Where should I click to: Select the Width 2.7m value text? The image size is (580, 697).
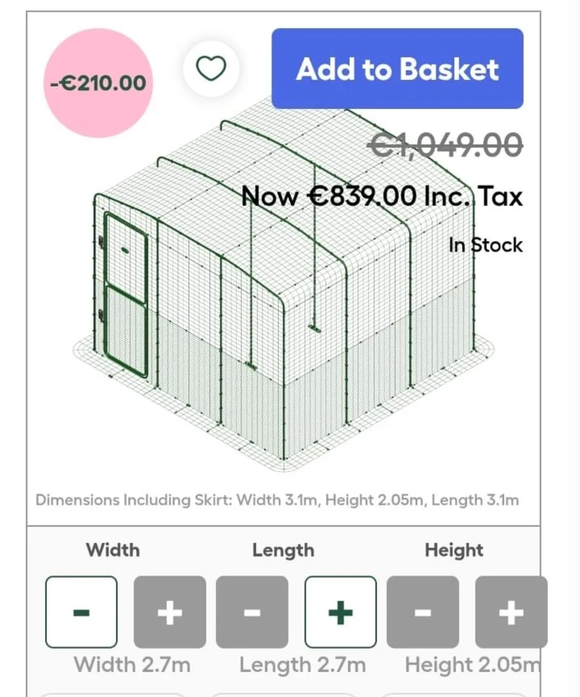132,664
